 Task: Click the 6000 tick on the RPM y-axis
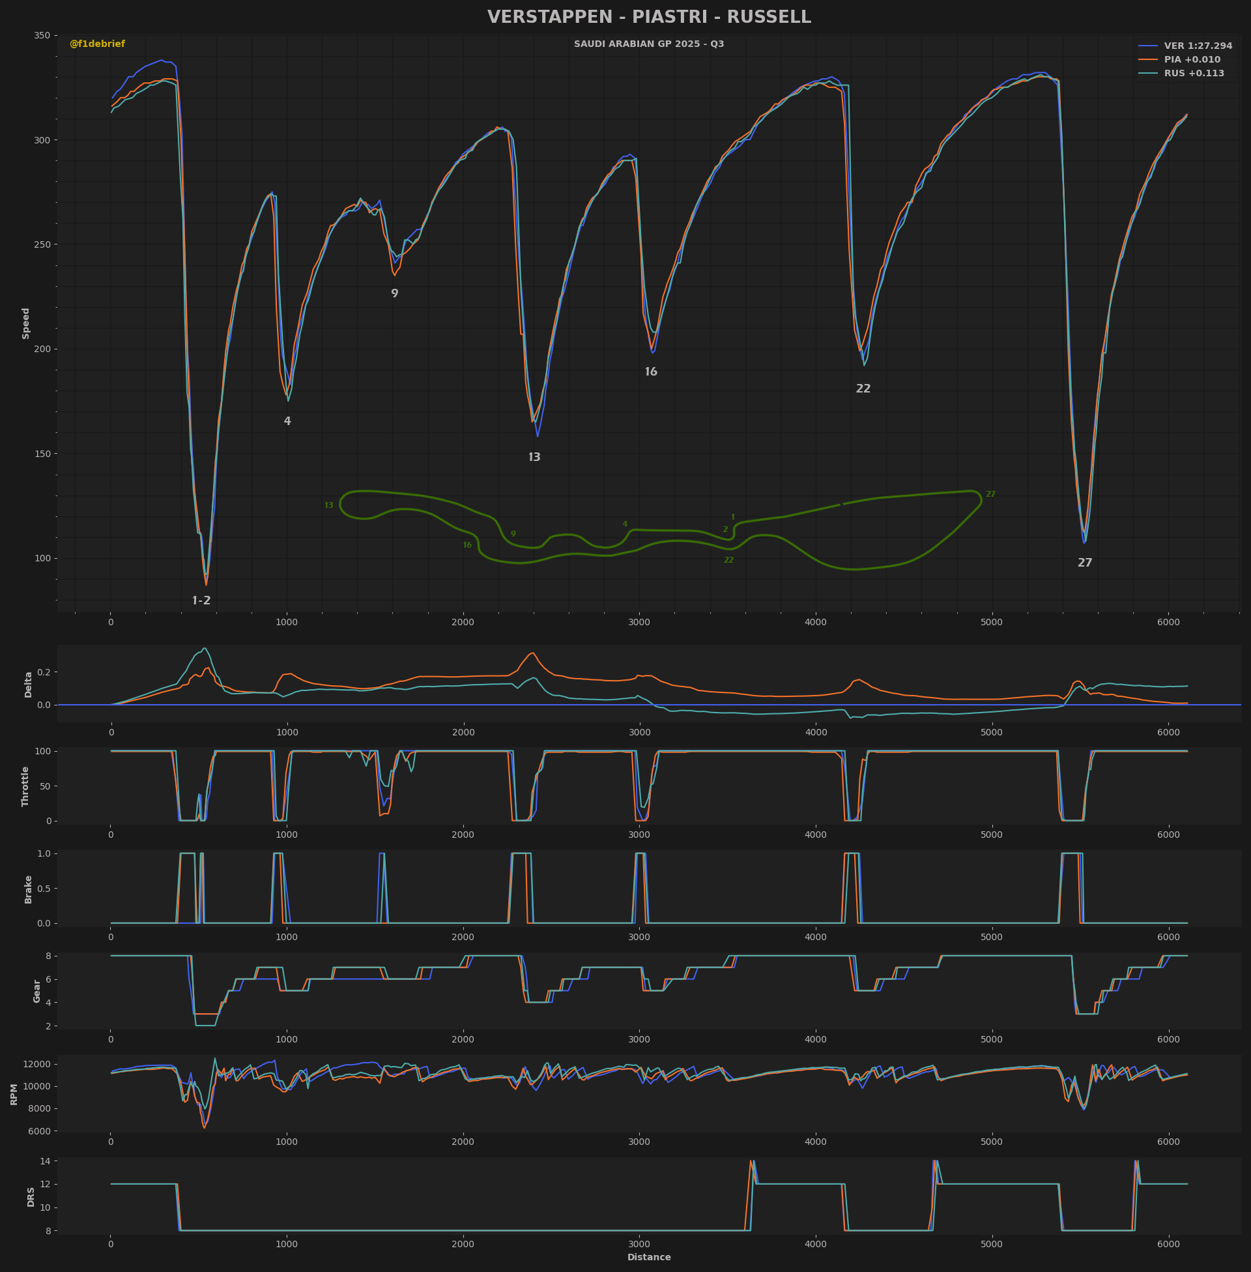click(40, 1131)
